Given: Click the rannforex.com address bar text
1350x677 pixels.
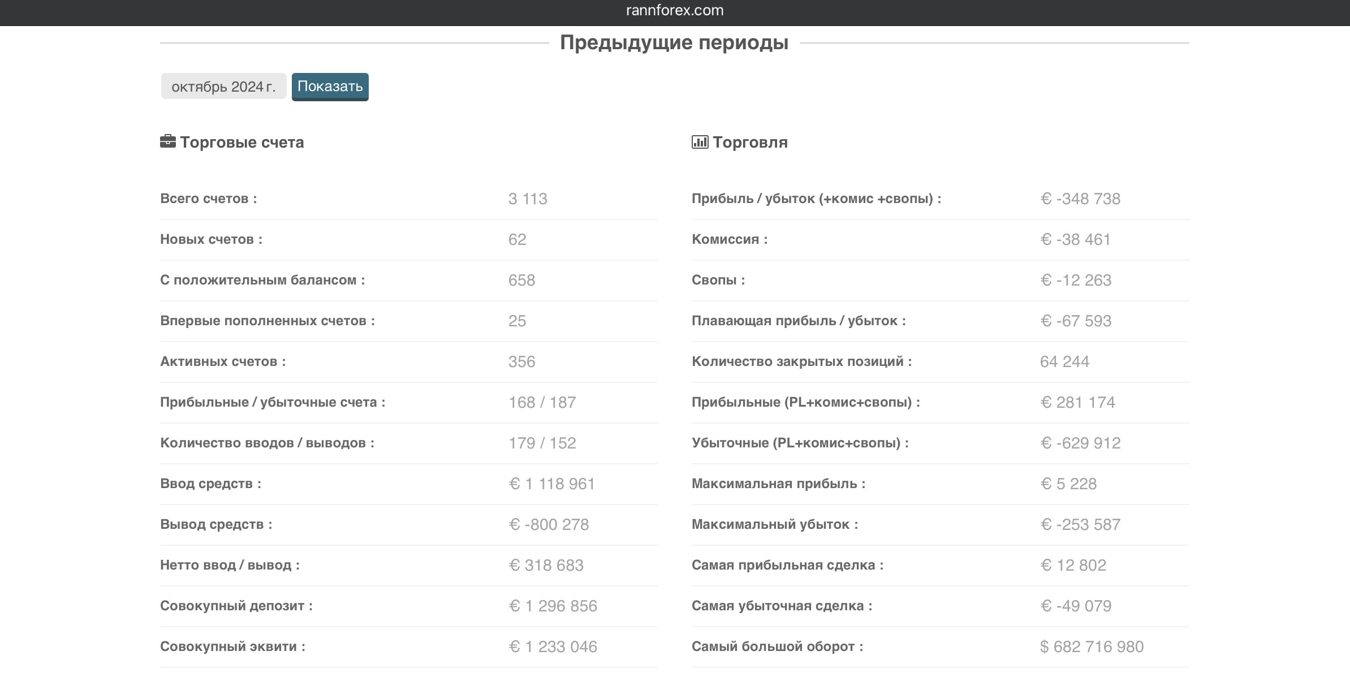Looking at the screenshot, I should (675, 10).
